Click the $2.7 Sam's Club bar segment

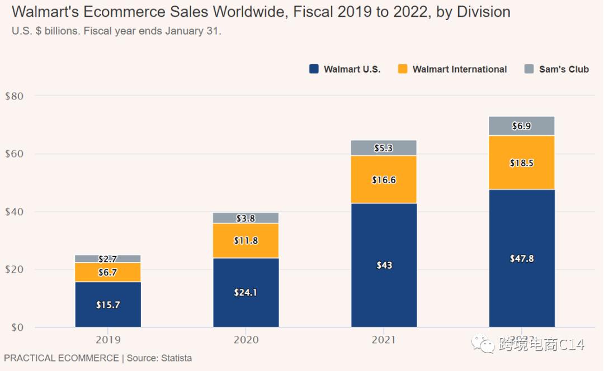point(108,259)
